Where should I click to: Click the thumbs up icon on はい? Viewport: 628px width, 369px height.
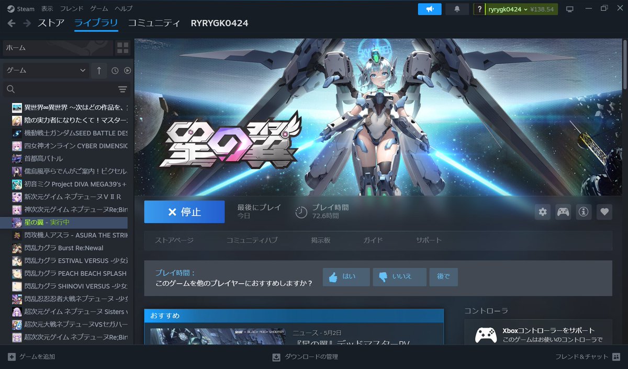coord(333,277)
